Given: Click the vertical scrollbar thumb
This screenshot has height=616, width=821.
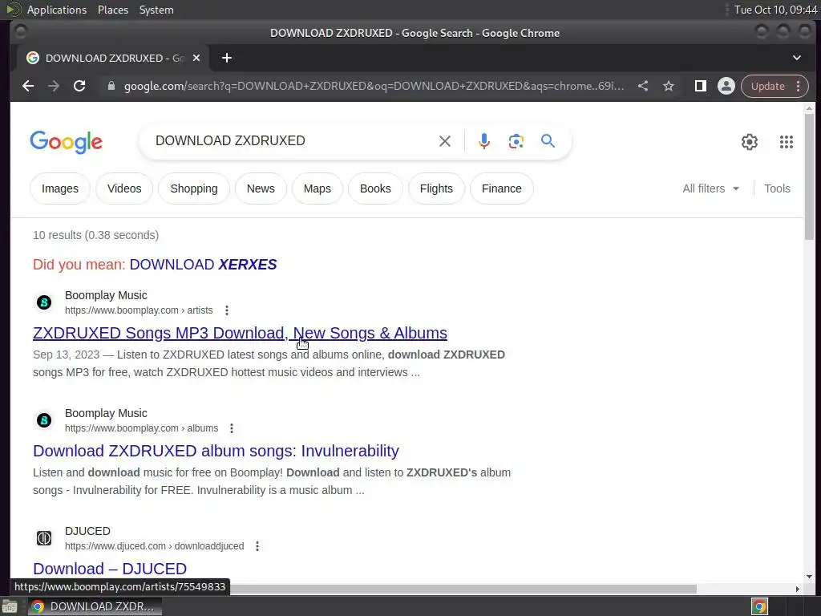Looking at the screenshot, I should (x=809, y=176).
